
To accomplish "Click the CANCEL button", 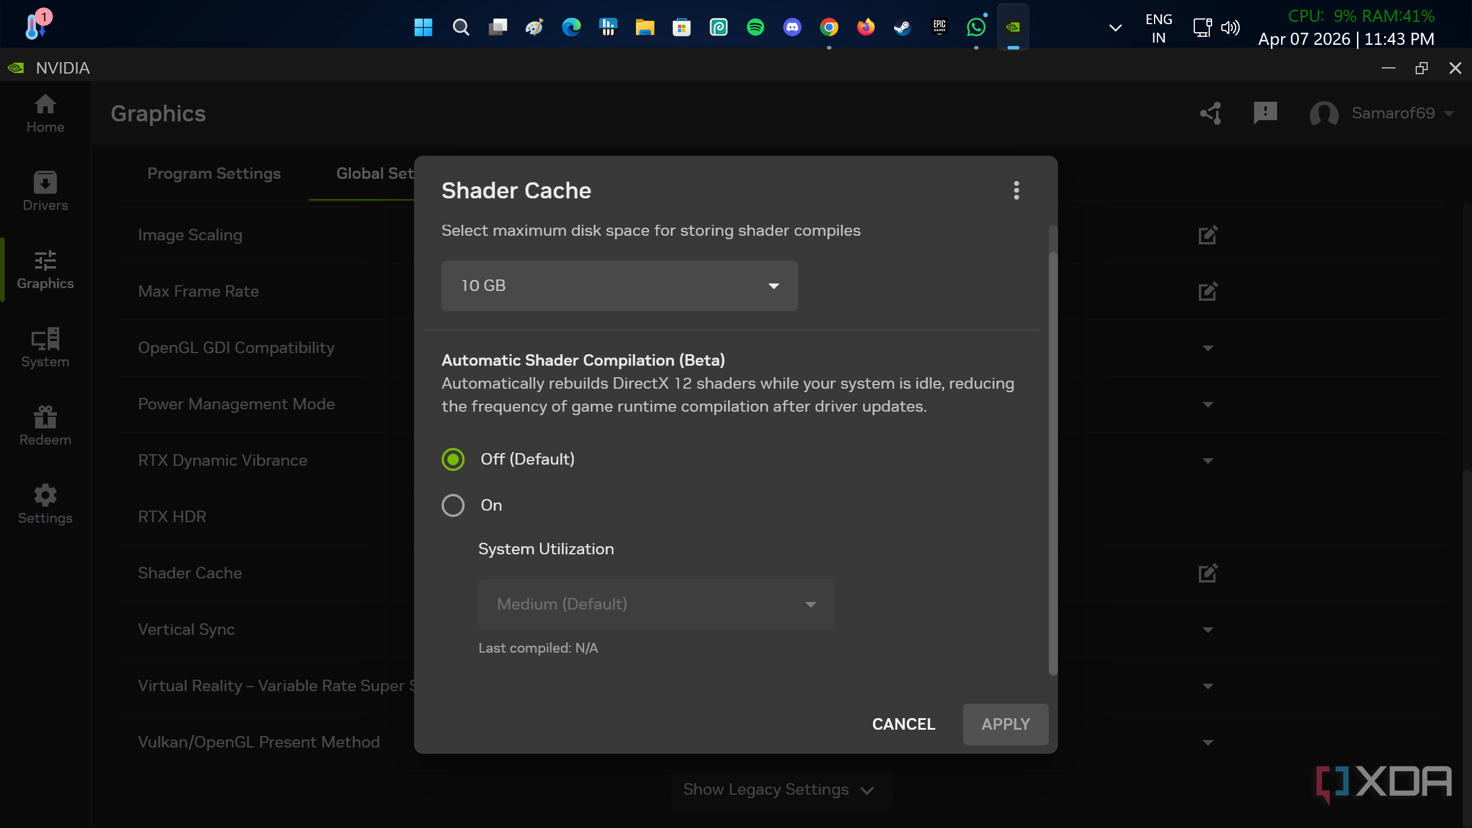I will pyautogui.click(x=903, y=724).
